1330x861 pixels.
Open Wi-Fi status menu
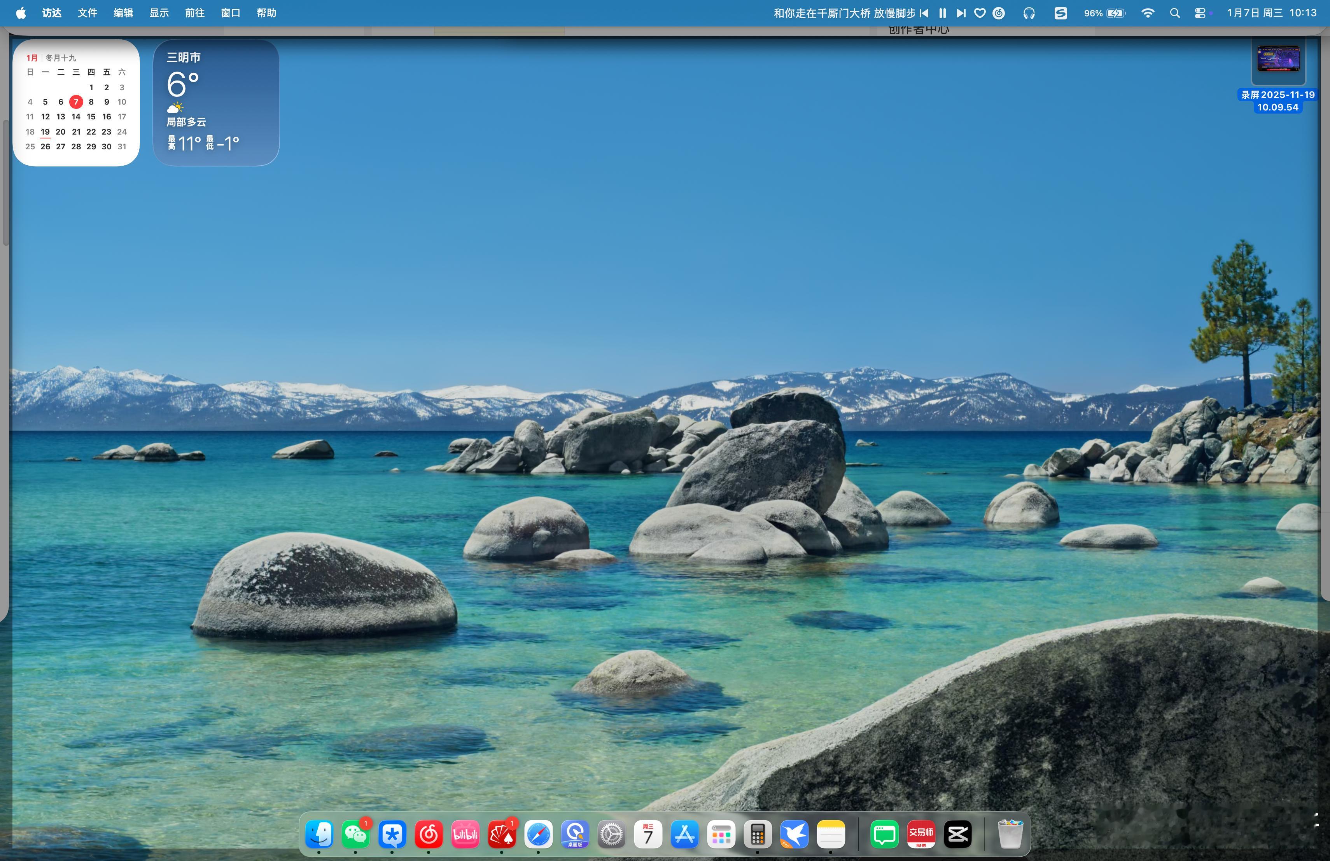point(1147,13)
